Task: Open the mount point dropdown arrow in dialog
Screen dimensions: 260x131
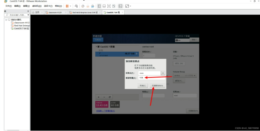Action: [x=163, y=73]
